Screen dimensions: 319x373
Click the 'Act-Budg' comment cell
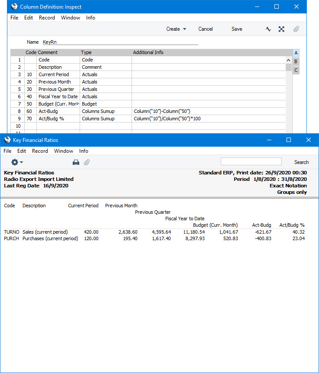coord(58,111)
